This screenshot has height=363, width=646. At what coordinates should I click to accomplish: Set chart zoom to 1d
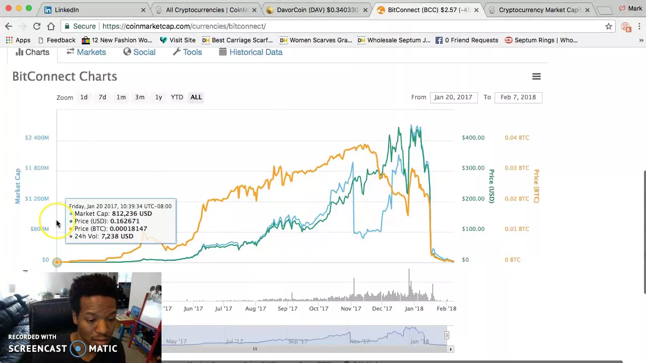[84, 97]
